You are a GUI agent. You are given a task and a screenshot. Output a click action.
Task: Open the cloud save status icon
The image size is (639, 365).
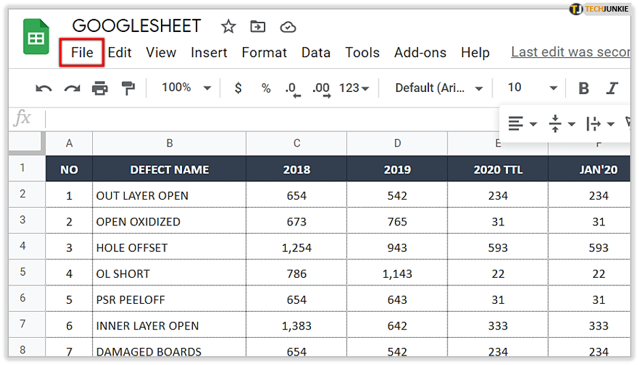[x=288, y=27]
